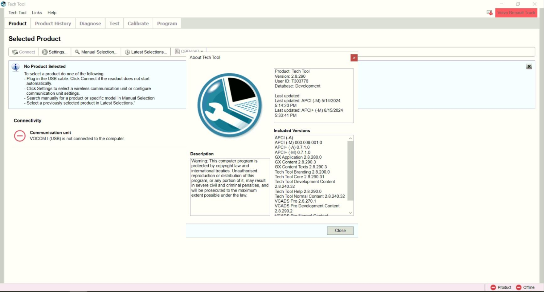Open Manual Selection

(96, 52)
